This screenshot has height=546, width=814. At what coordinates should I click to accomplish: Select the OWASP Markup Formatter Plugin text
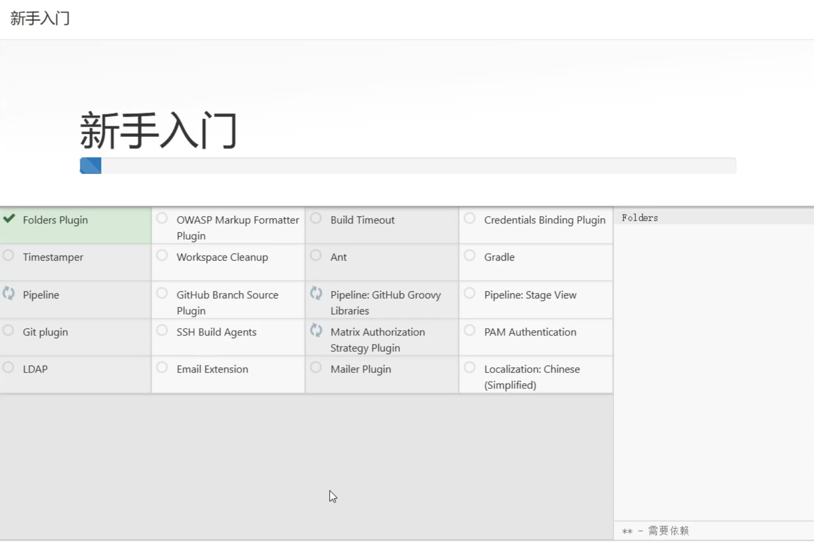point(238,228)
